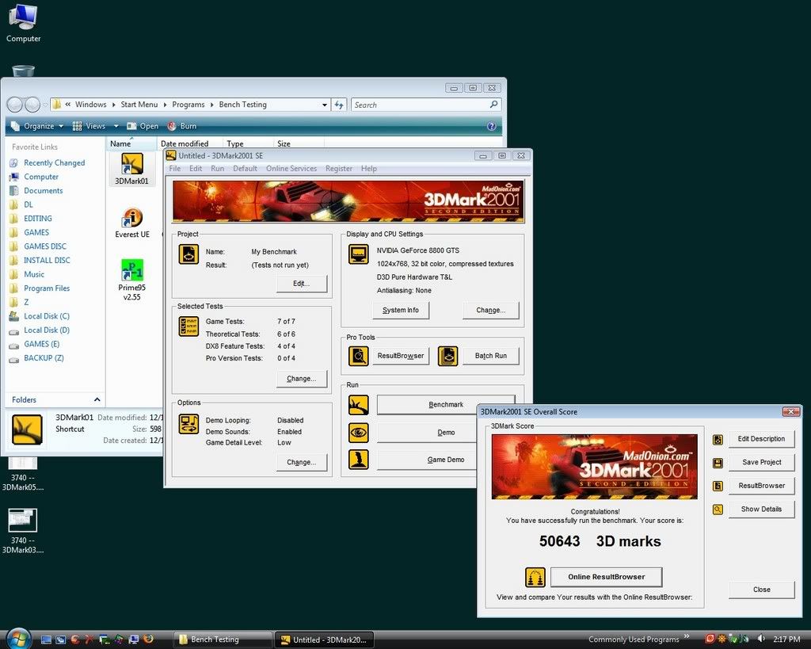The image size is (811, 649).
Task: Open the Computer desktop icon
Action: [x=23, y=23]
